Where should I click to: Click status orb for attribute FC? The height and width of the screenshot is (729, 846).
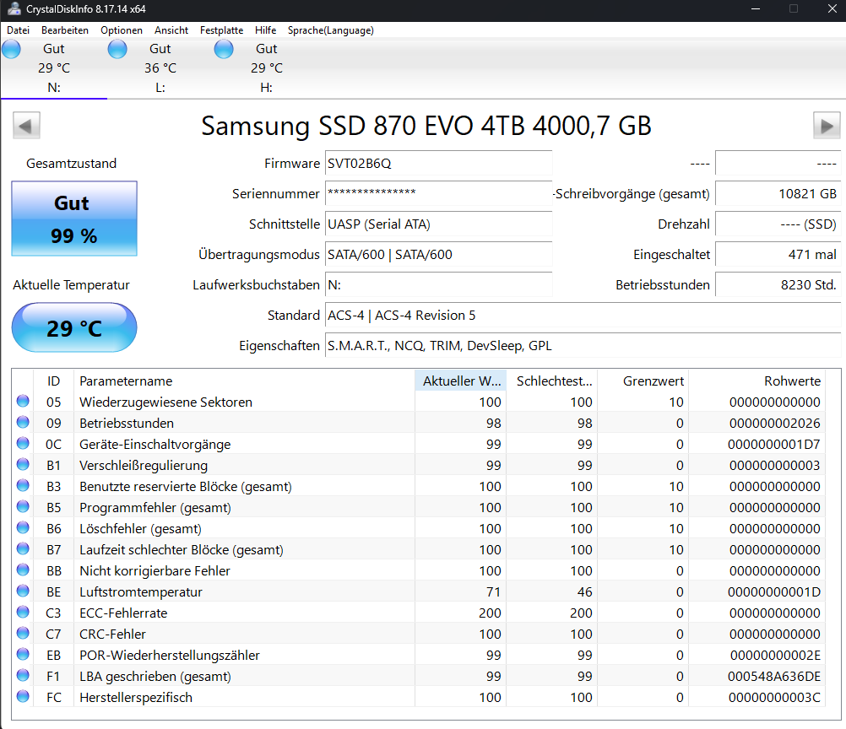point(23,696)
